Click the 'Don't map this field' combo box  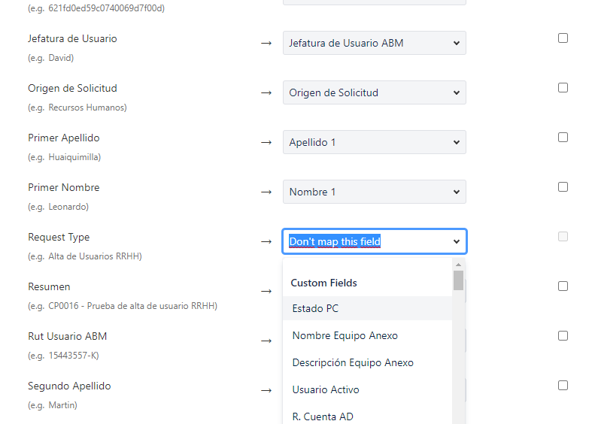pos(374,241)
